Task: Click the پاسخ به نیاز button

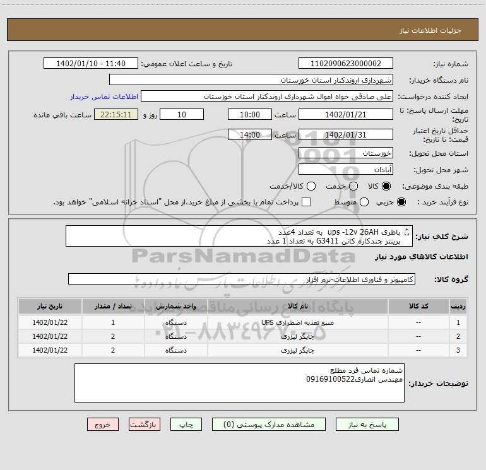Action: (367, 425)
